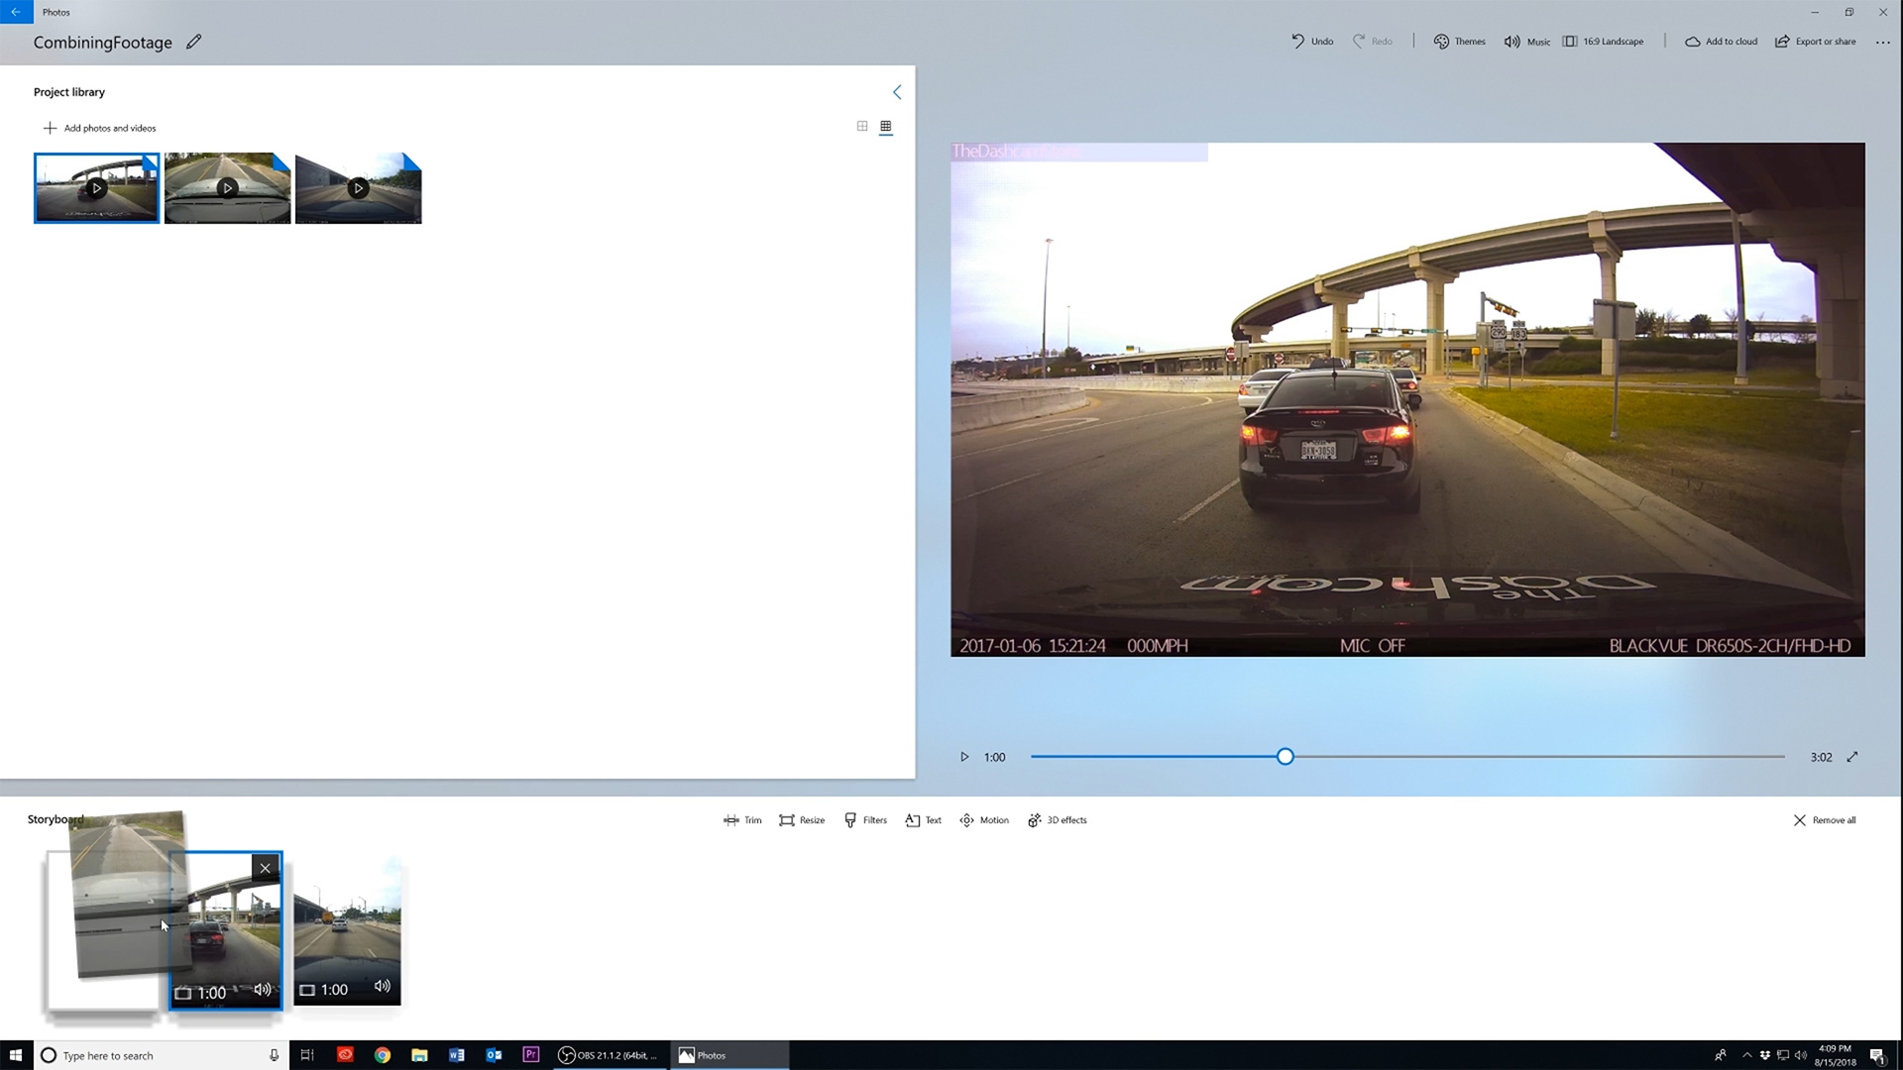Open the more options ellipsis menu
The image size is (1903, 1070).
click(x=1882, y=42)
